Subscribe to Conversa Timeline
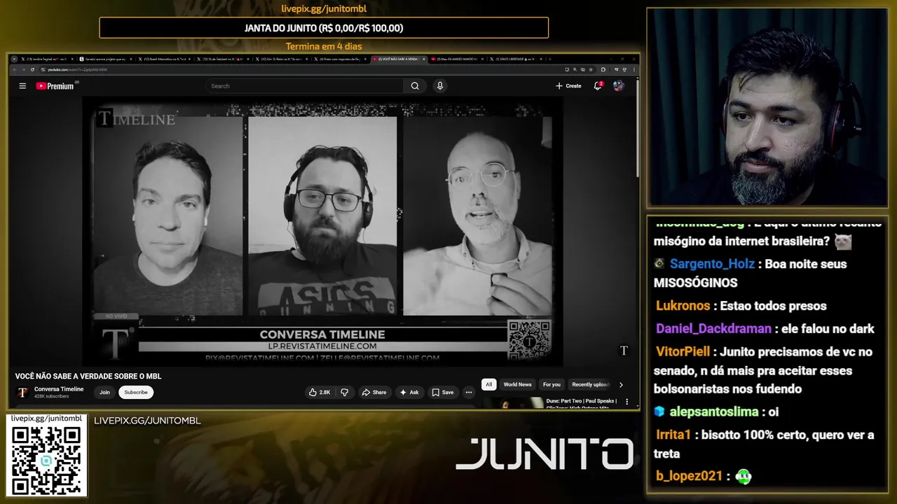897x504 pixels. click(136, 393)
